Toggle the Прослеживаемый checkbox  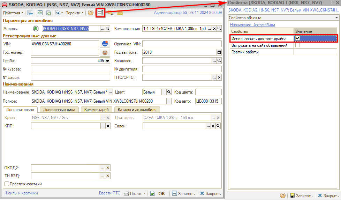[7, 184]
